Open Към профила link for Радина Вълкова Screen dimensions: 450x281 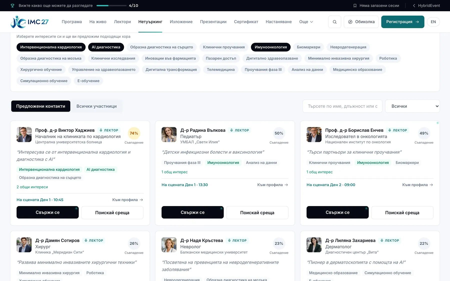[x=273, y=185]
